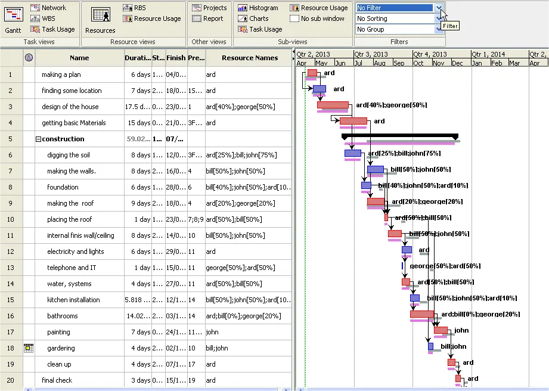Screen dimensions: 549x391
Task: Open the No Filter dropdown
Action: pyautogui.click(x=439, y=8)
